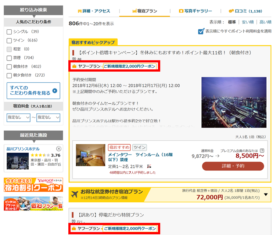280x235 pixels.
Task: Sort results by 安い順
Action: point(248,22)
